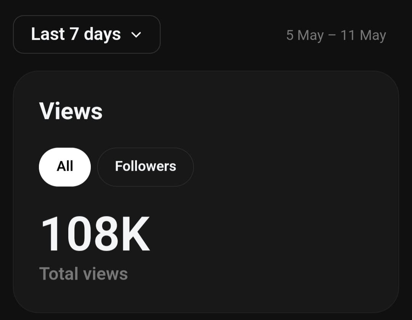Screen dimensions: 412x320
Task: Click the large 108K figure
Action: click(x=95, y=234)
